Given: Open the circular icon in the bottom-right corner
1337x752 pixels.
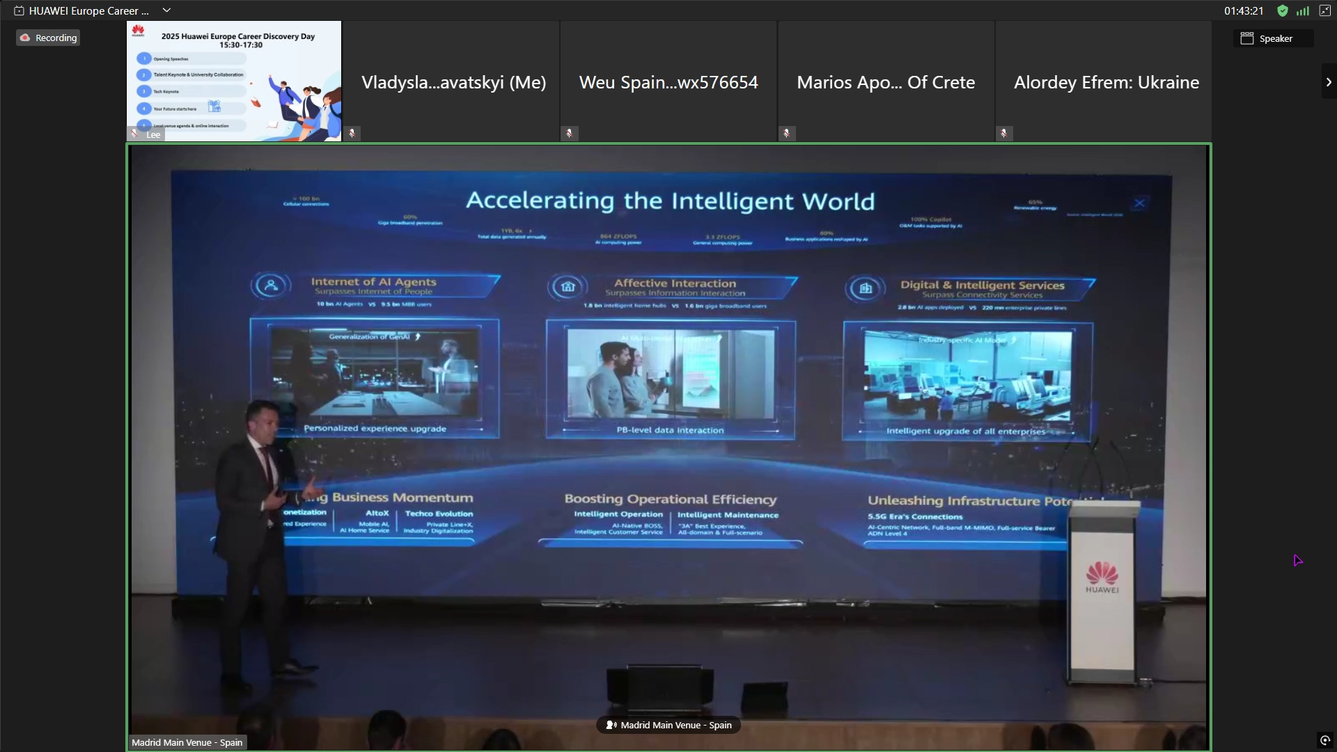Looking at the screenshot, I should 1324,740.
